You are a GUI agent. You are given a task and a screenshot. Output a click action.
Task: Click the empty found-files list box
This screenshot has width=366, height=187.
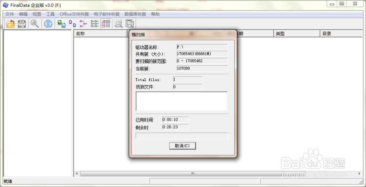coord(182,101)
